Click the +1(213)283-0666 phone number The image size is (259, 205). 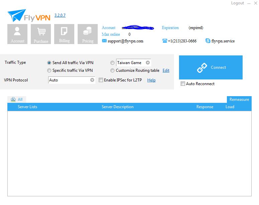(x=182, y=41)
